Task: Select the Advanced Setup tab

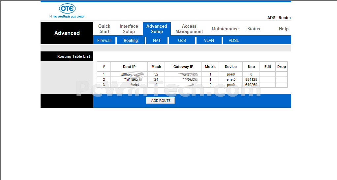Action: tap(157, 29)
